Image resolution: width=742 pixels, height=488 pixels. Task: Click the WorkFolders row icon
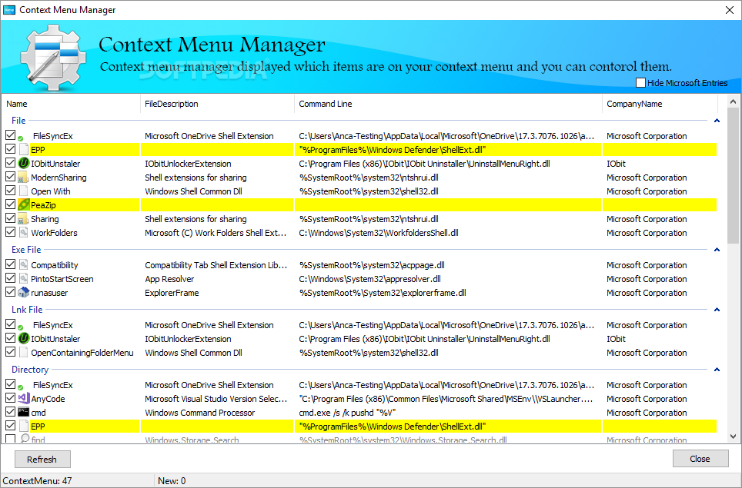[24, 232]
